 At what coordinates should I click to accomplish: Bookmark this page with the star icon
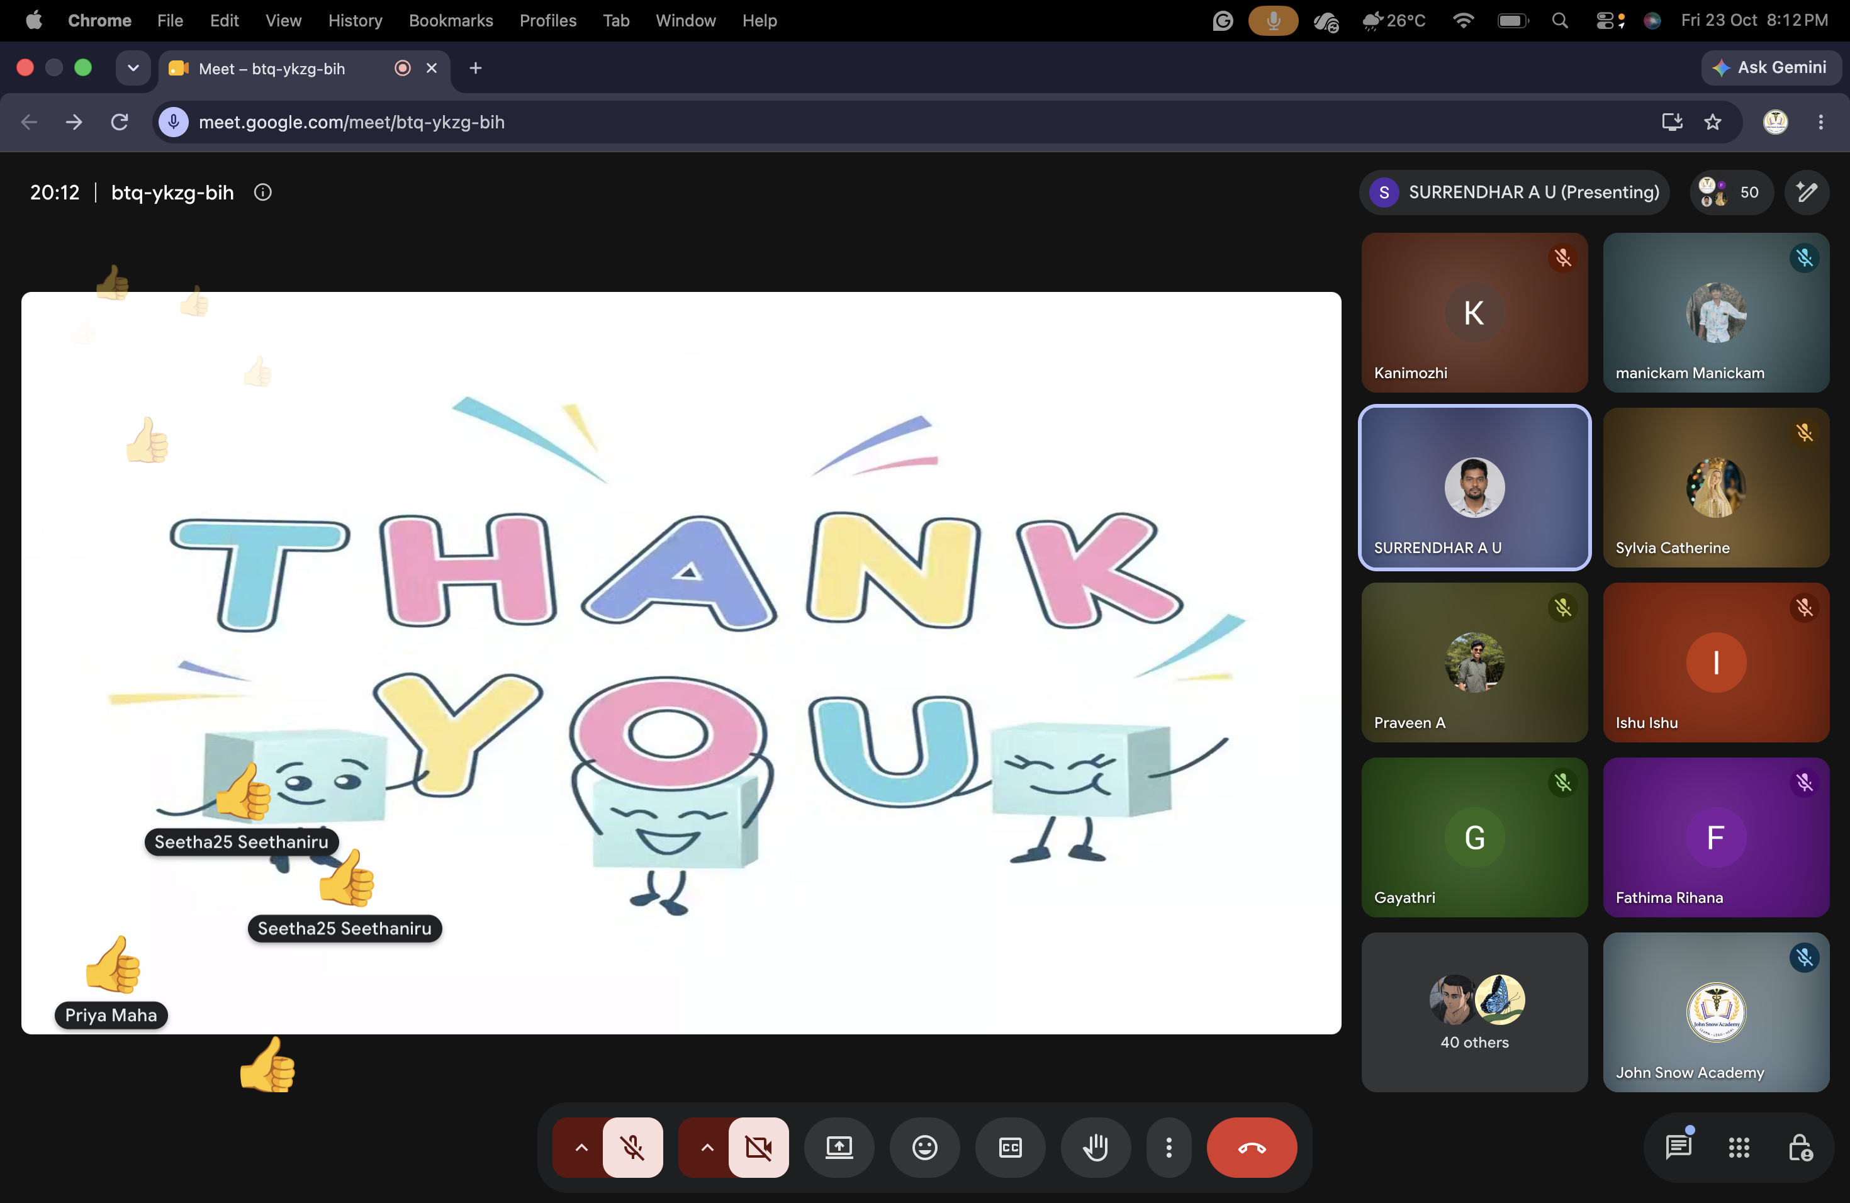1712,122
